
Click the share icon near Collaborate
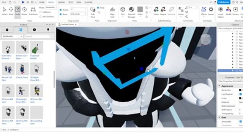(x=237, y=2)
